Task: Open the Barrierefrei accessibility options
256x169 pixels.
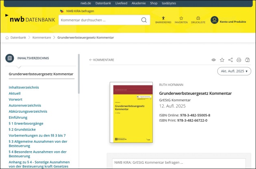Action: 163,20
